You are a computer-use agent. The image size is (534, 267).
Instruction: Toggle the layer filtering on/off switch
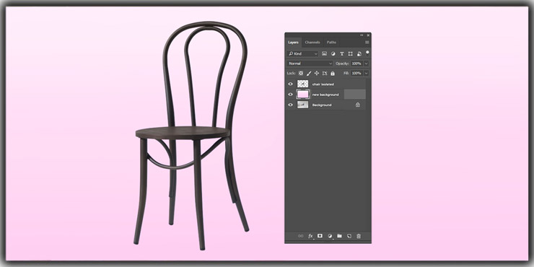pyautogui.click(x=367, y=53)
